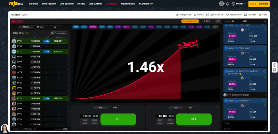Like the captain message about 55.54x cashout
The width and height of the screenshot is (278, 134).
coord(264,48)
